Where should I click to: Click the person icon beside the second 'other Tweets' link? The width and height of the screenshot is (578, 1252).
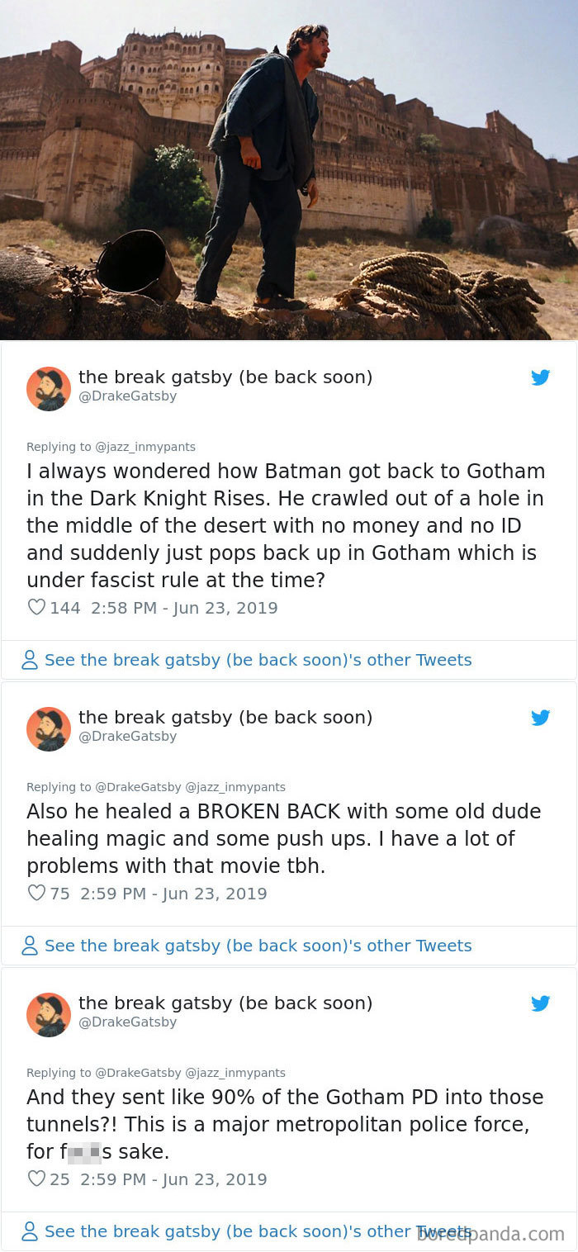pyautogui.click(x=30, y=946)
